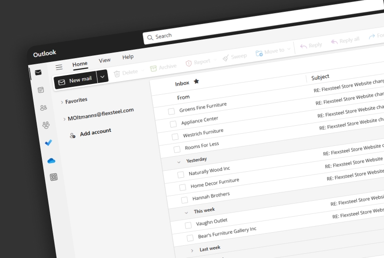
Task: Open the Move to dropdown arrow
Action: click(x=289, y=49)
